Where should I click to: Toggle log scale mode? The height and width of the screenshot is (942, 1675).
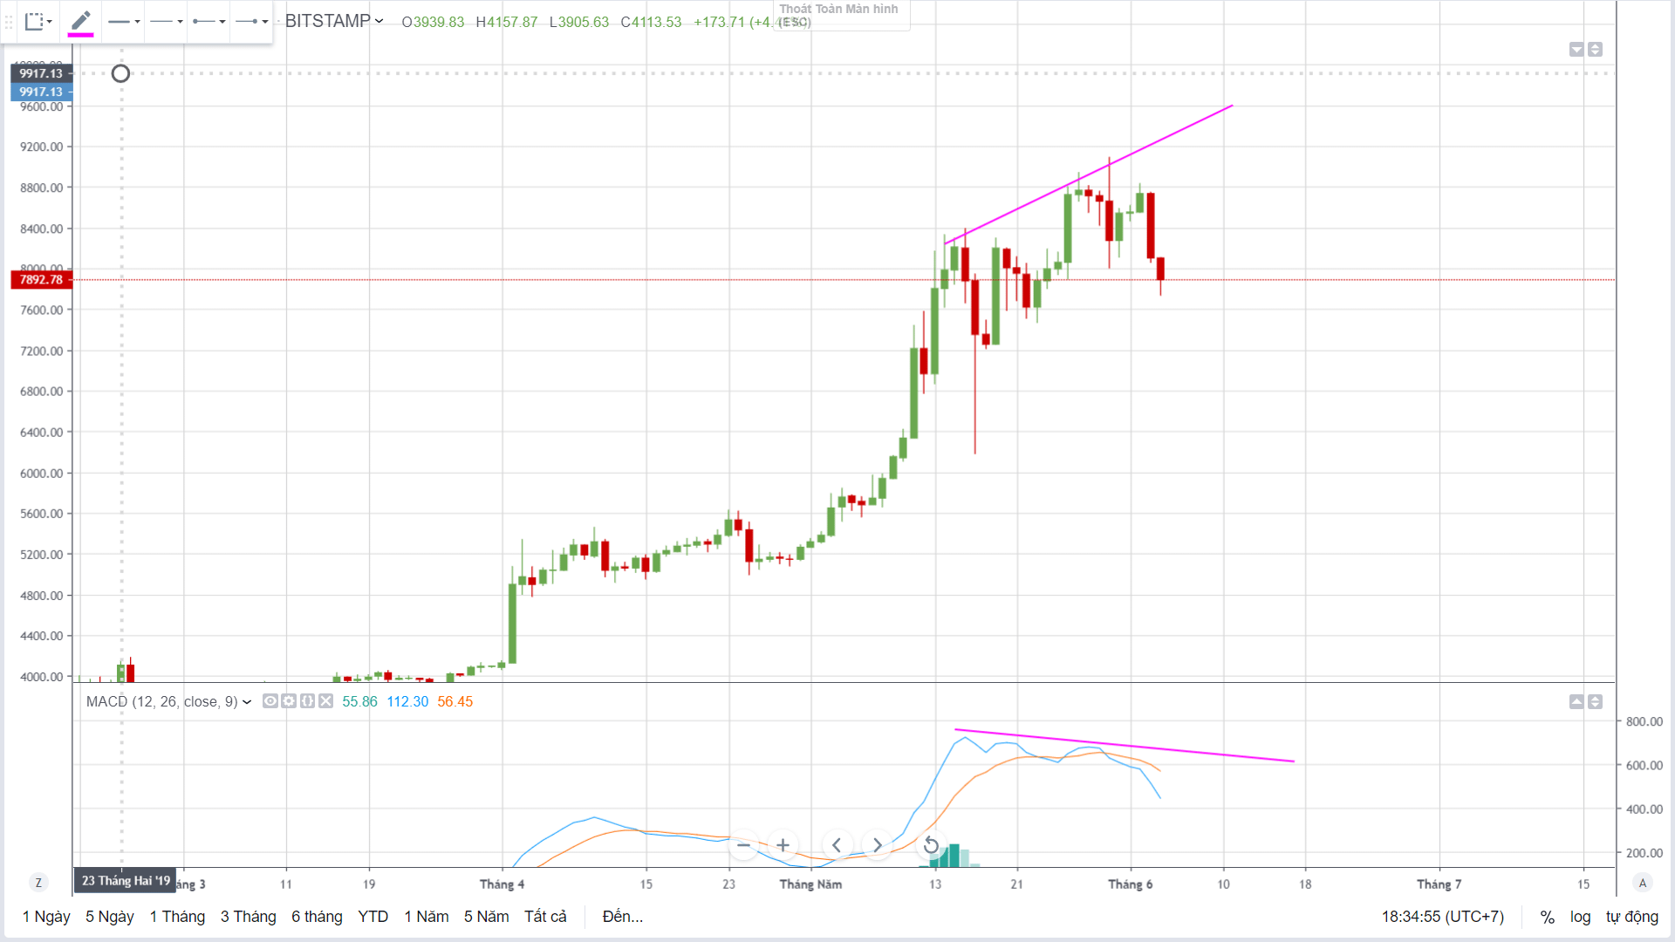pos(1580,917)
